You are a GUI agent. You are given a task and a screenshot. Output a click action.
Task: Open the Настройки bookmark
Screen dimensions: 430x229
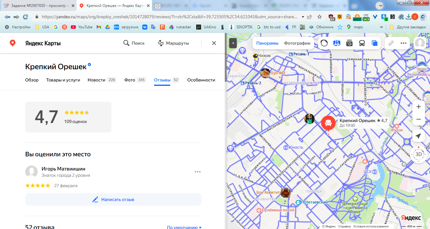tap(18, 27)
